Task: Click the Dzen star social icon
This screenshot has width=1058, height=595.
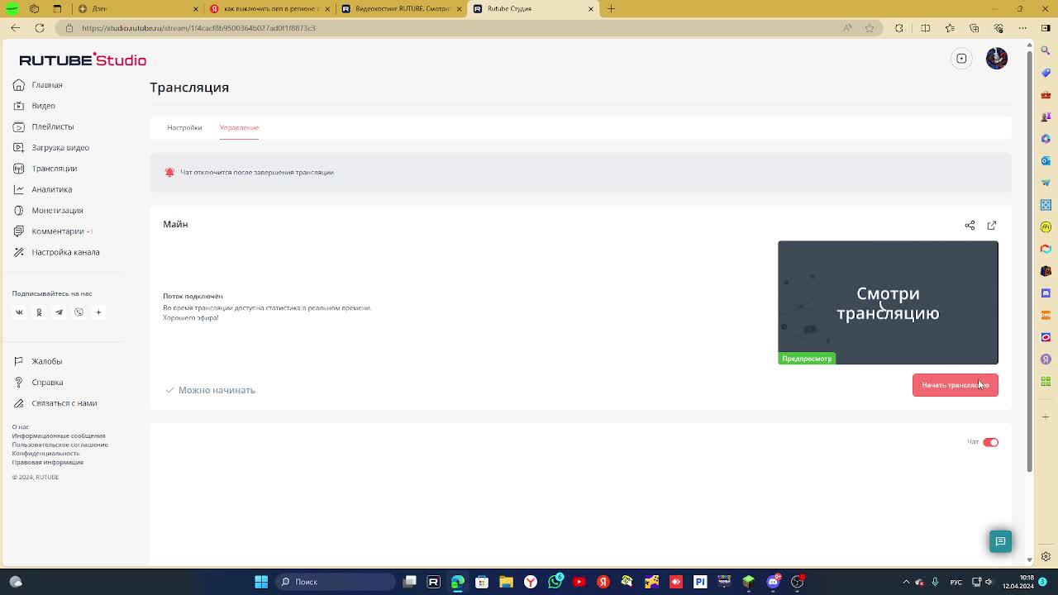Action: point(98,312)
